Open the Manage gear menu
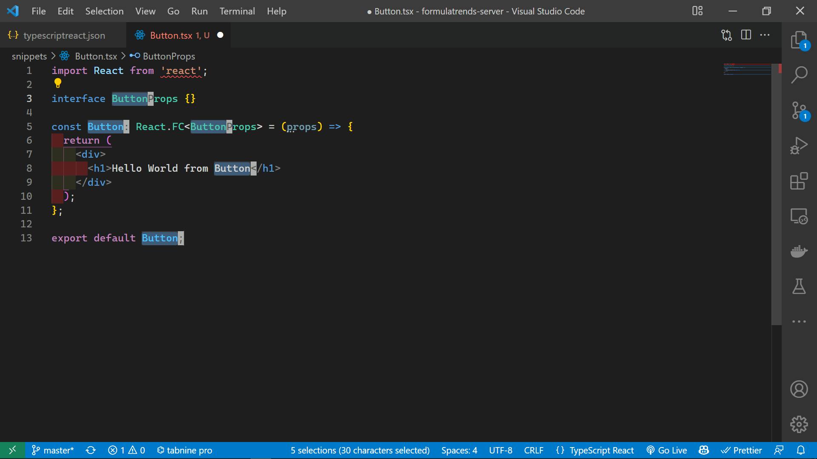817x459 pixels. (x=799, y=424)
